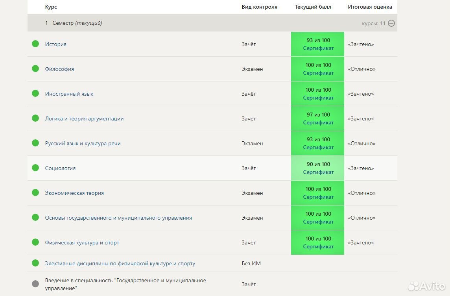
Task: Open the Основы государственного и муниципального управления course
Action: [x=118, y=218]
